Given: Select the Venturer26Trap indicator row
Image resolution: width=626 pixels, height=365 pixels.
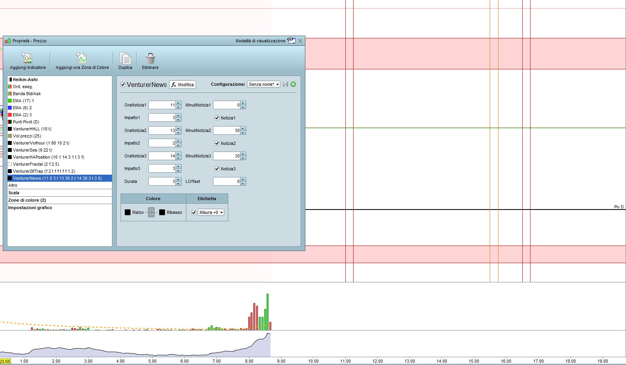Looking at the screenshot, I should 60,171.
